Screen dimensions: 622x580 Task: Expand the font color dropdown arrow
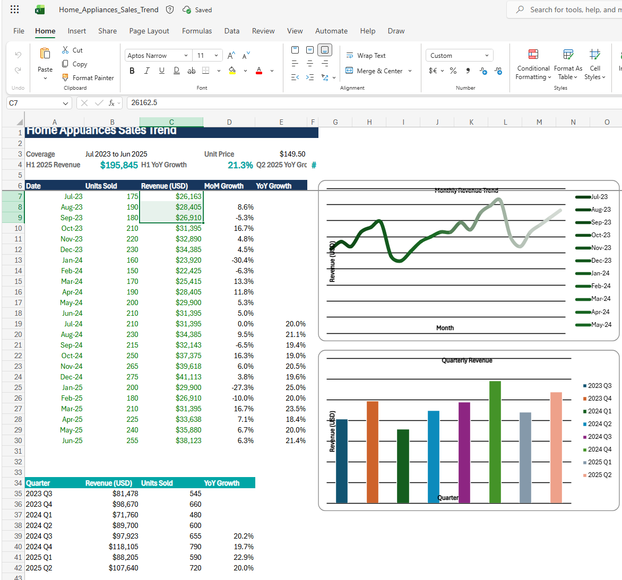[272, 71]
